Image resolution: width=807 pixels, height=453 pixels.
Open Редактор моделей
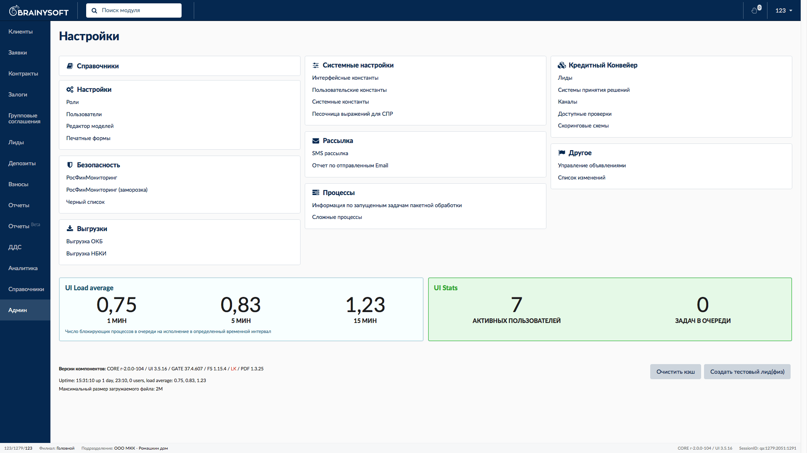(90, 126)
